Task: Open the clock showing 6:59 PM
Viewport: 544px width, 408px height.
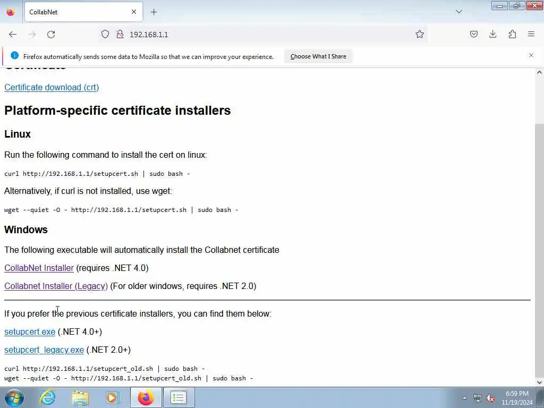Action: point(517,398)
